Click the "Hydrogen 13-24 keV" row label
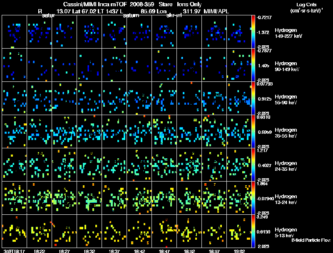Screen dimensions: 333x253 tap(286, 199)
